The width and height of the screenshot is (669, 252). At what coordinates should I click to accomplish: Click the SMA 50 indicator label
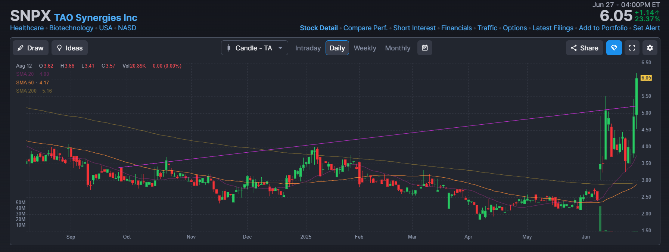tap(25, 83)
